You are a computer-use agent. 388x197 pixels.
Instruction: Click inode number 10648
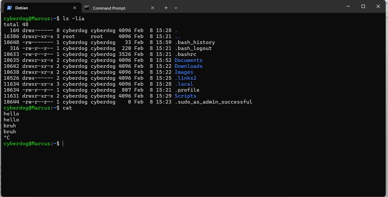pos(11,42)
